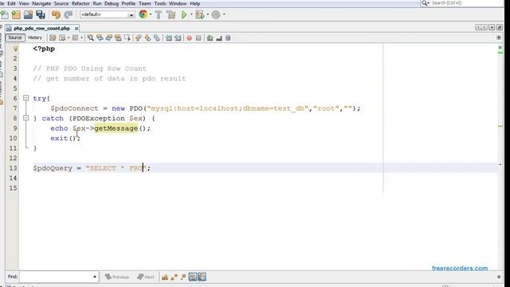Screen dimensions: 510x287
Task: Run the project with the green arrow
Action: pyautogui.click(x=184, y=14)
